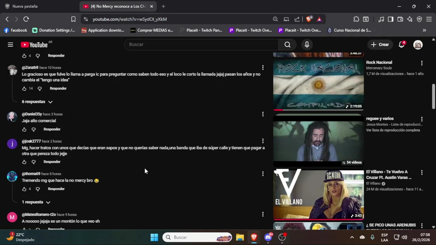Image resolution: width=436 pixels, height=245 pixels.
Task: Open Comprar MEDIAS bookmark
Action: pos(152,30)
